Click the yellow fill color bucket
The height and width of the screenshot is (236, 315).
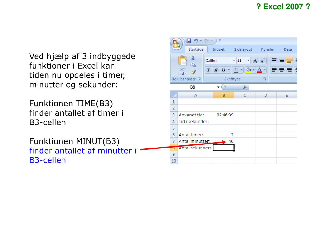pyautogui.click(x=249, y=70)
